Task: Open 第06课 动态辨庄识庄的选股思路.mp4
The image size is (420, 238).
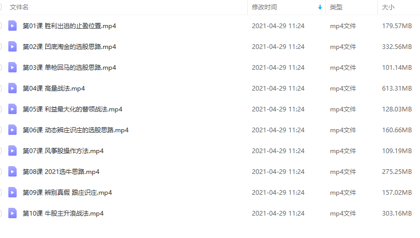Action: click(x=75, y=130)
